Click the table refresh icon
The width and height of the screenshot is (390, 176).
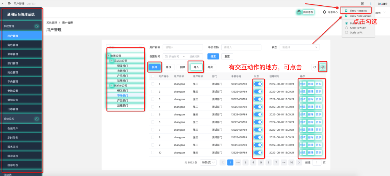315,67
